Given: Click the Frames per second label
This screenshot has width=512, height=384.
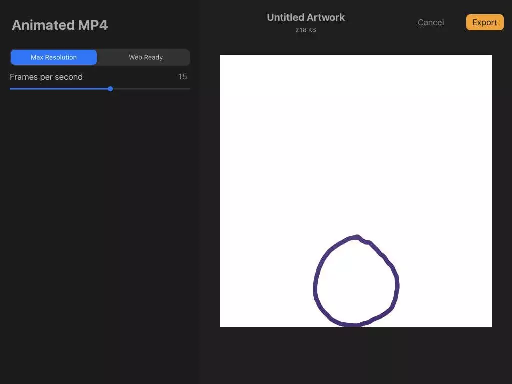Looking at the screenshot, I should (x=46, y=77).
